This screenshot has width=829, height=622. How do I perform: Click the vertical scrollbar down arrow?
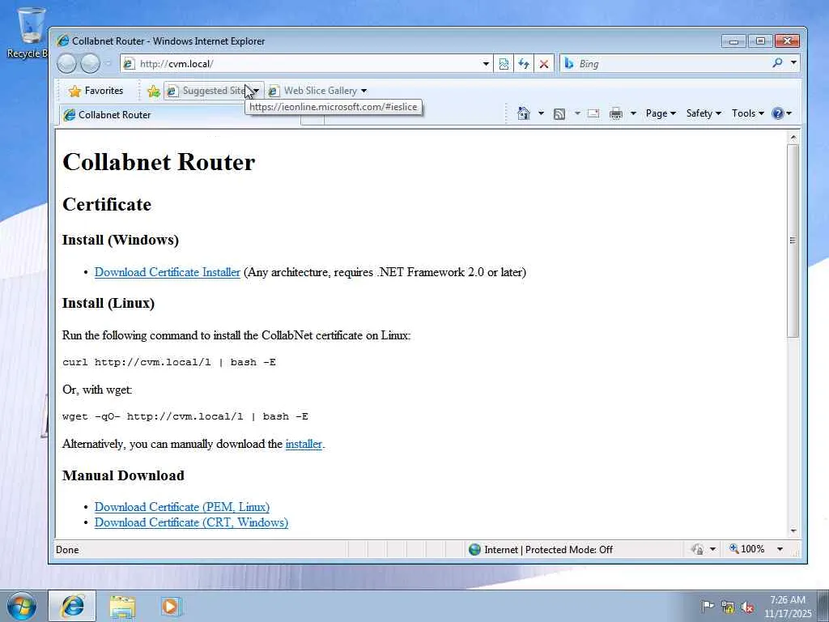[x=793, y=530]
